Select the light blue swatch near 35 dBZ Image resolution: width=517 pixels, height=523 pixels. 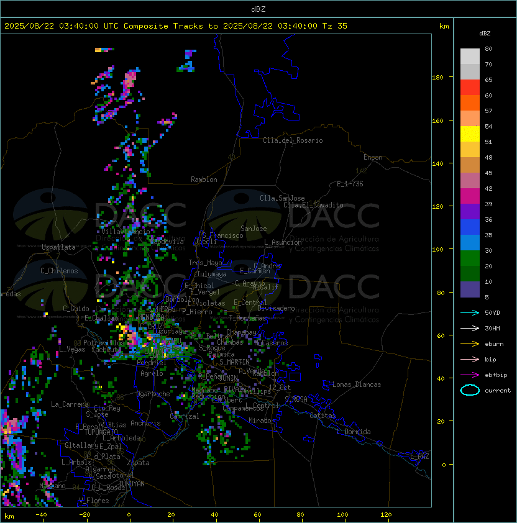(x=470, y=243)
